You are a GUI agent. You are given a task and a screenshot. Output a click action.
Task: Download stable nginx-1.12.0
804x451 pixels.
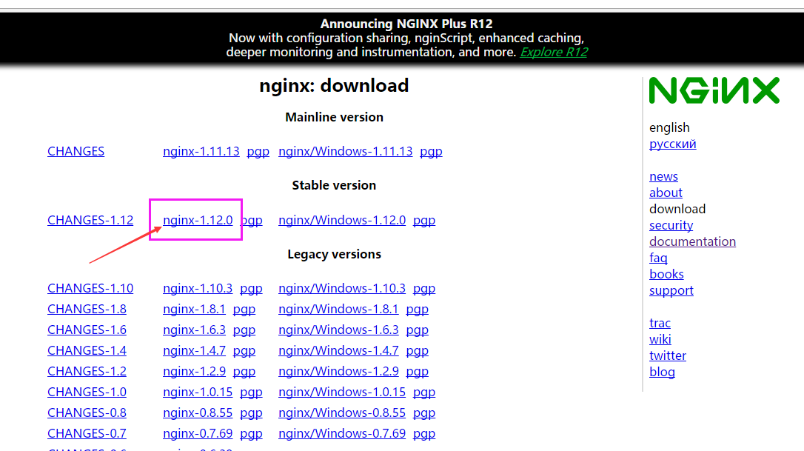198,220
